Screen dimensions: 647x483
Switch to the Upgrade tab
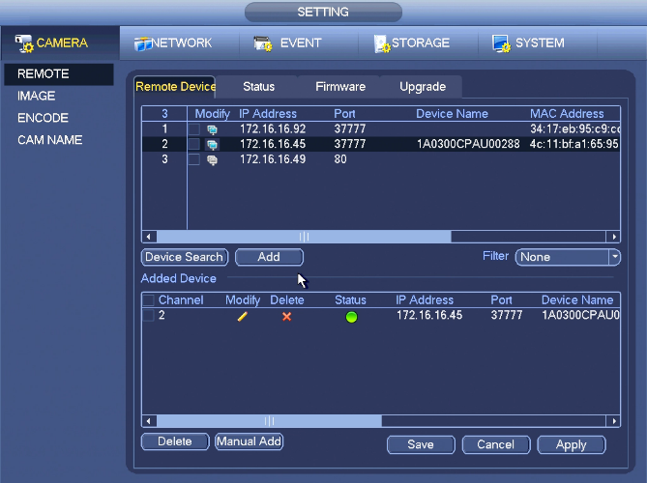(423, 87)
